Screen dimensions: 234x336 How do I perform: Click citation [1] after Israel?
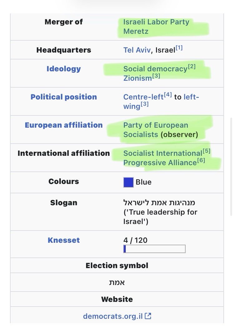(x=179, y=48)
